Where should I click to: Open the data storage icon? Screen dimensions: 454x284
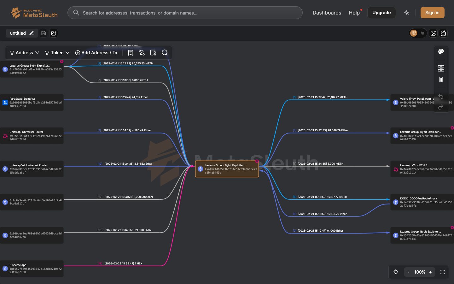pos(443,33)
